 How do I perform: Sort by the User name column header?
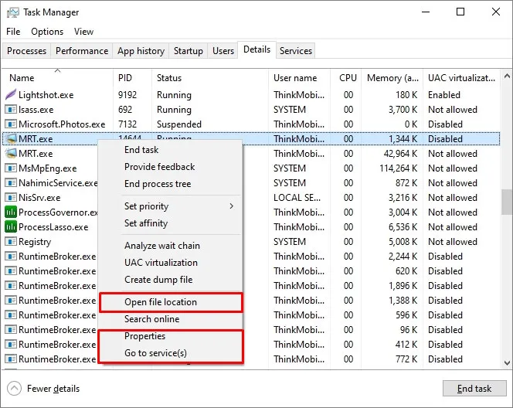pos(299,77)
